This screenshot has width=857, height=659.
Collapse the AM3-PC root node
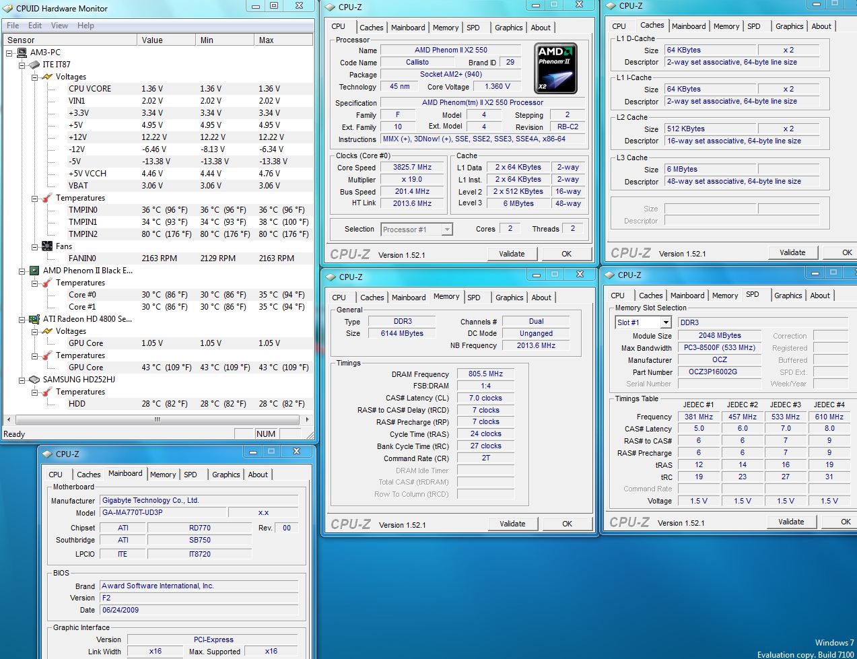click(9, 53)
